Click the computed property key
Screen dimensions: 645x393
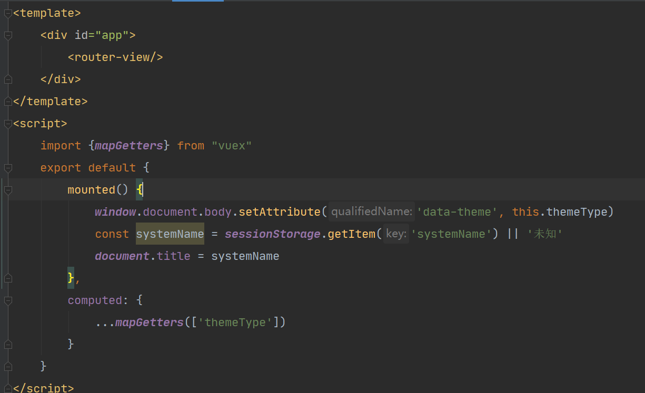(95, 300)
